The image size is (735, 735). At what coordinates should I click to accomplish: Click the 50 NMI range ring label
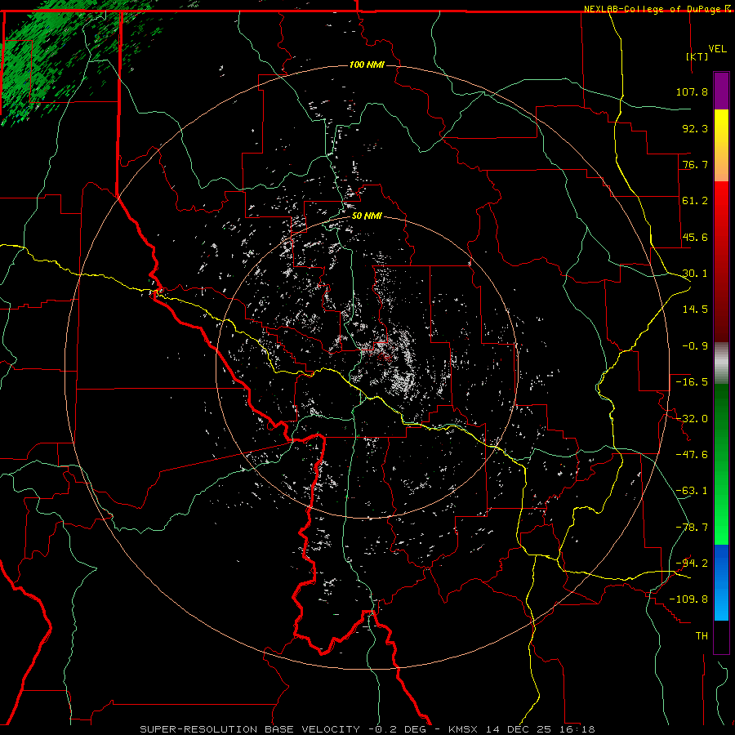click(367, 216)
